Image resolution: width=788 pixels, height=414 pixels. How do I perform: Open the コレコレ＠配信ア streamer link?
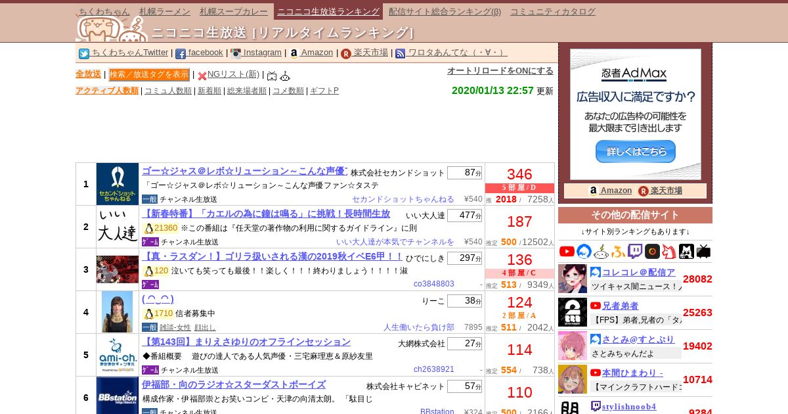[x=639, y=272]
